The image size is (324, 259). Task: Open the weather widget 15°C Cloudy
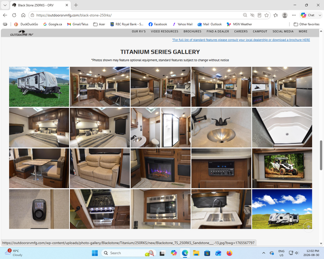pos(13,253)
